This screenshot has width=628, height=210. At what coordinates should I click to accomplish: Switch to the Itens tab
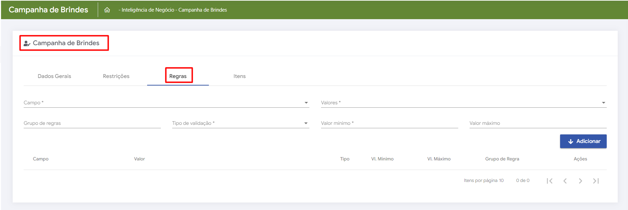(239, 76)
